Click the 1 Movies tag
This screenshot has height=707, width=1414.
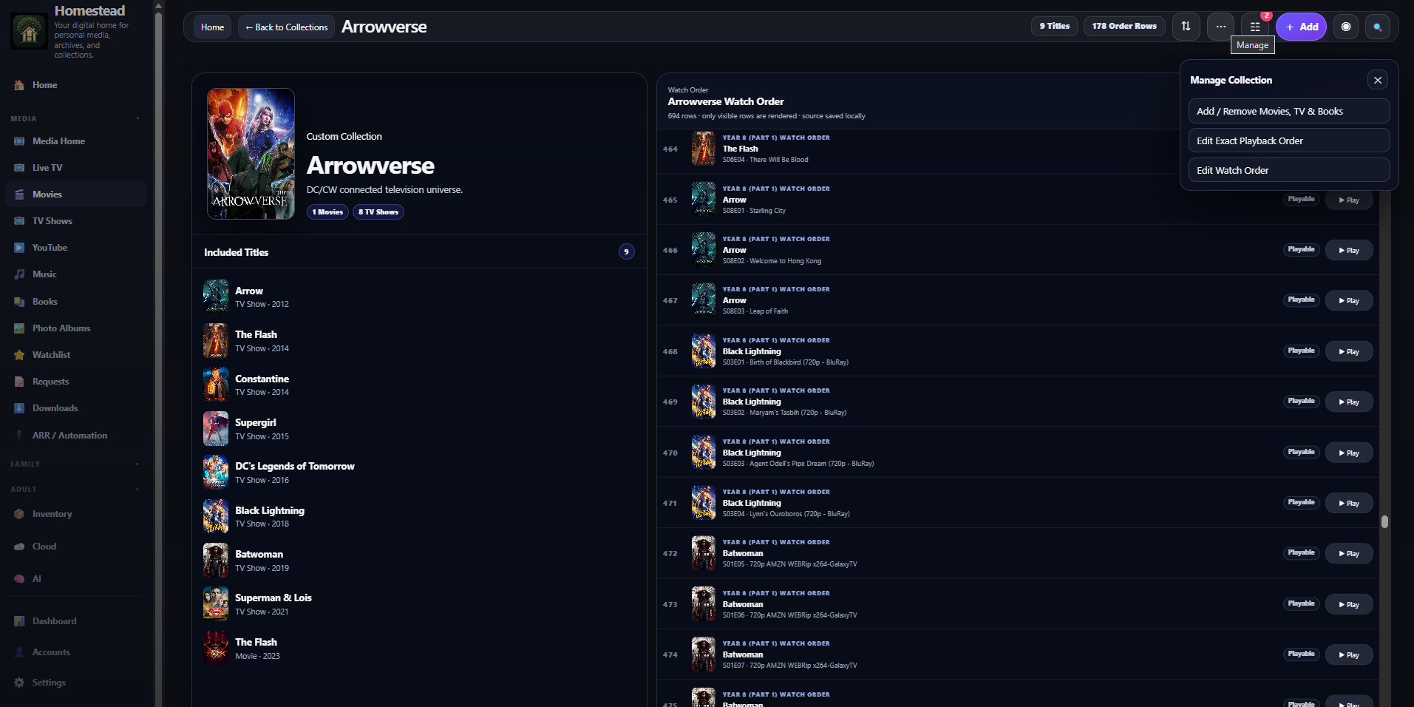[327, 212]
